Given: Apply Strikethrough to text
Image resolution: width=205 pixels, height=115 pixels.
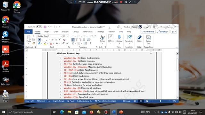Looking at the screenshot, I should pos(53,40).
